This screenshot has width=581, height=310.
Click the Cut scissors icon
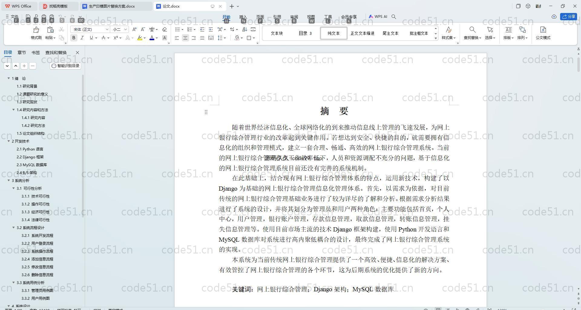61,29
